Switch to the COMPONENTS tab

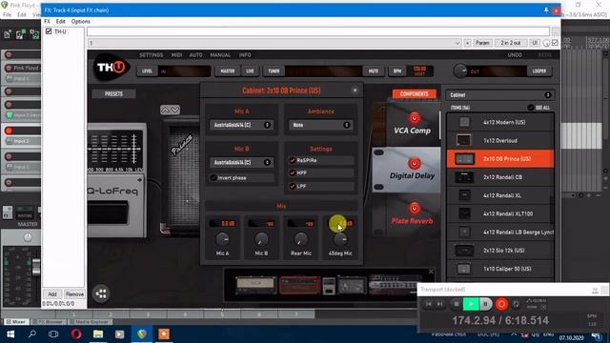coord(414,94)
